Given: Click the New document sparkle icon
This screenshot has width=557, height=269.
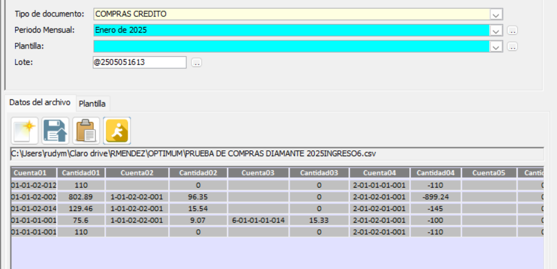Looking at the screenshot, I should 25,130.
